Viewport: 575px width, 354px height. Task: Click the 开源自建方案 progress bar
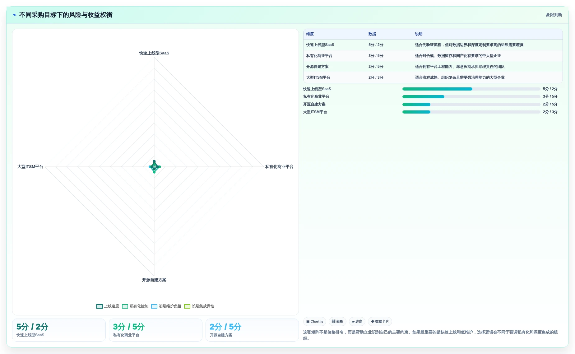click(471, 105)
